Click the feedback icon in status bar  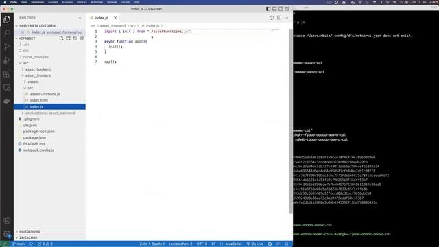point(278,244)
